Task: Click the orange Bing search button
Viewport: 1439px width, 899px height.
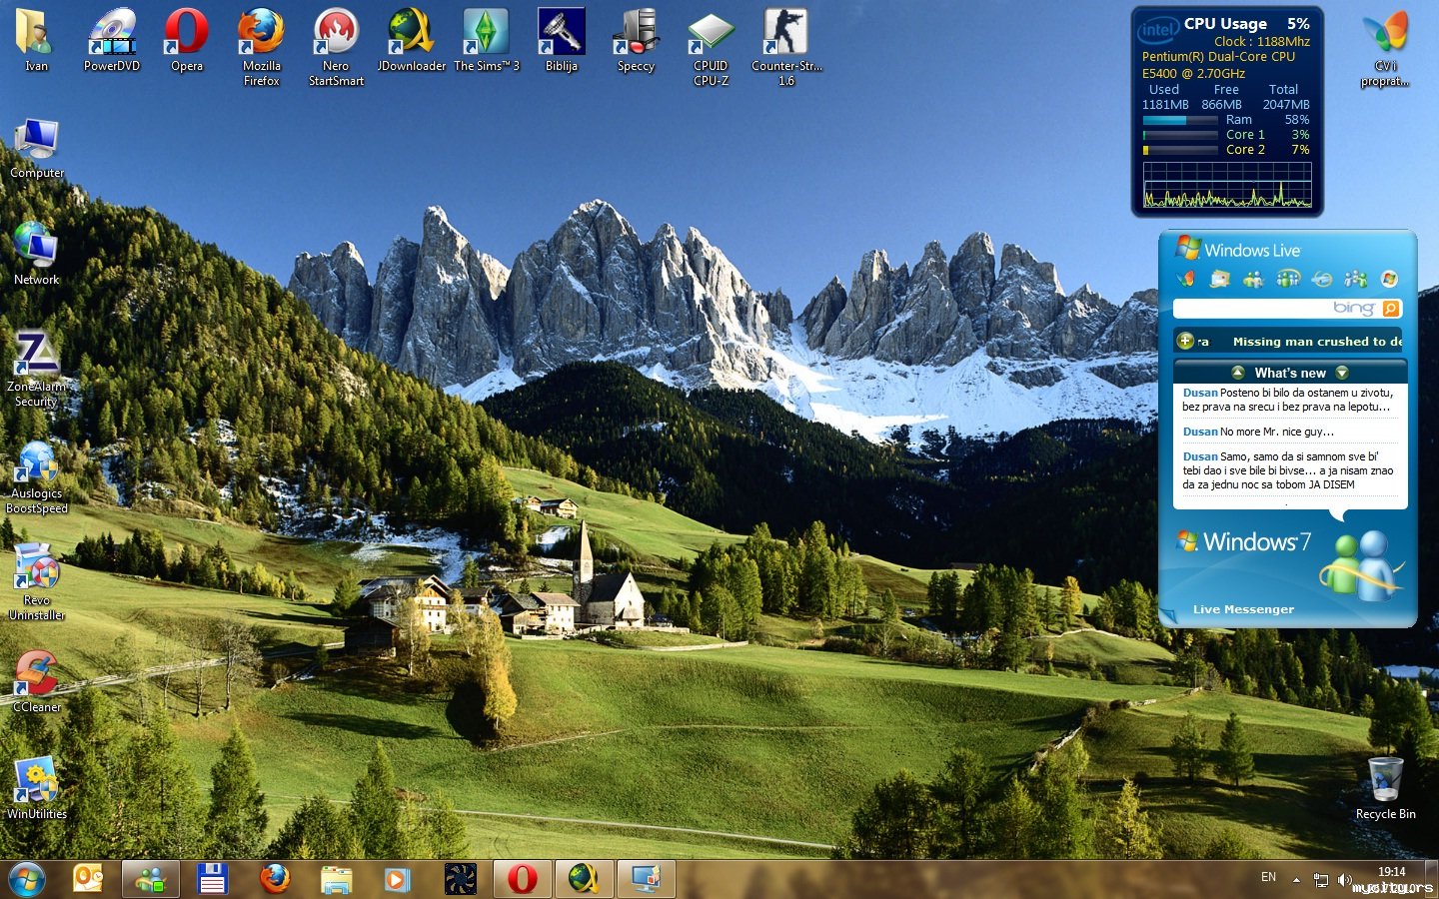Action: [1391, 309]
